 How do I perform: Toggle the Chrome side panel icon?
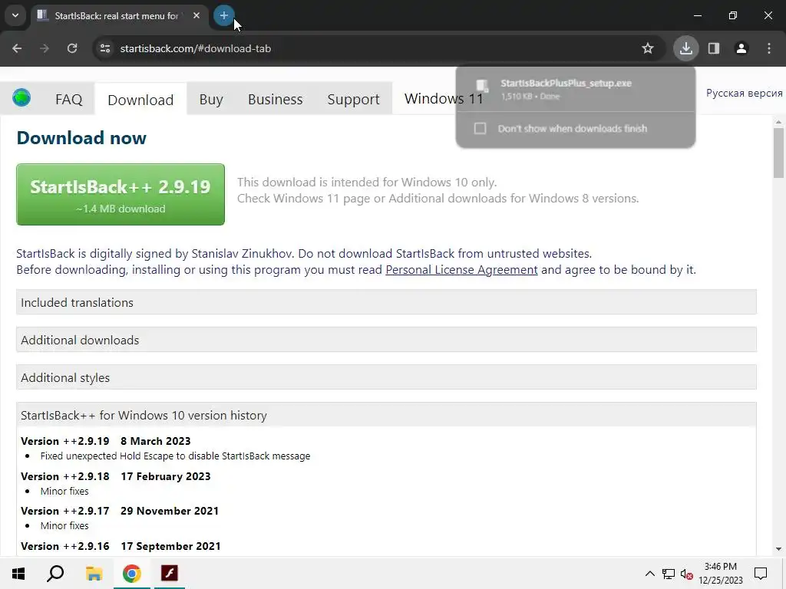pos(714,48)
